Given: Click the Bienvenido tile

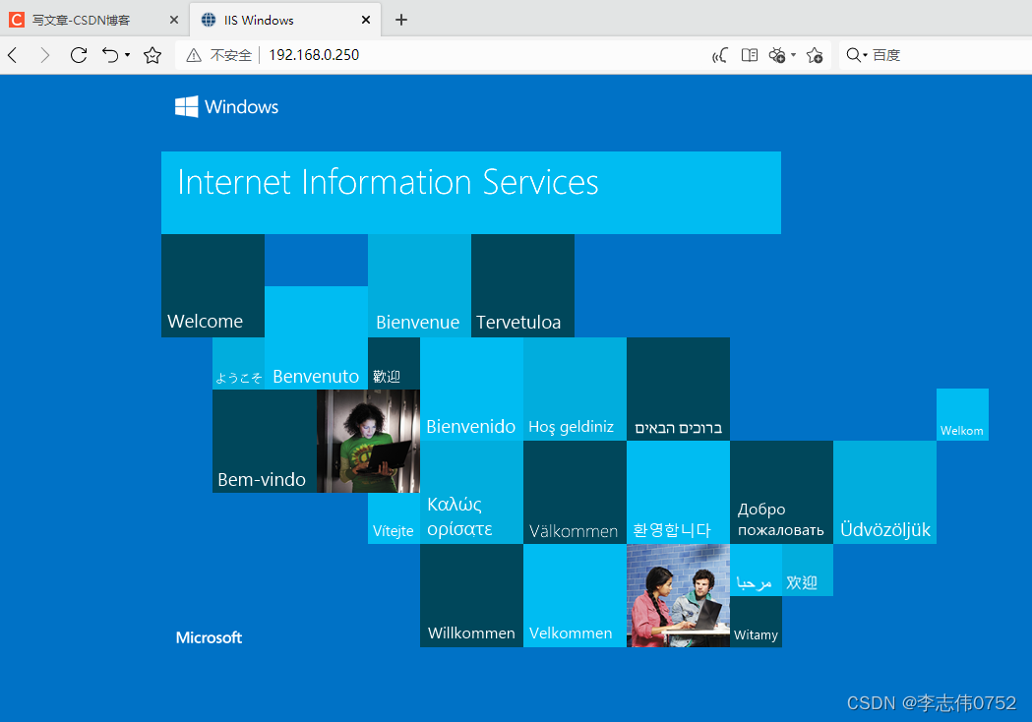Looking at the screenshot, I should pos(471,389).
